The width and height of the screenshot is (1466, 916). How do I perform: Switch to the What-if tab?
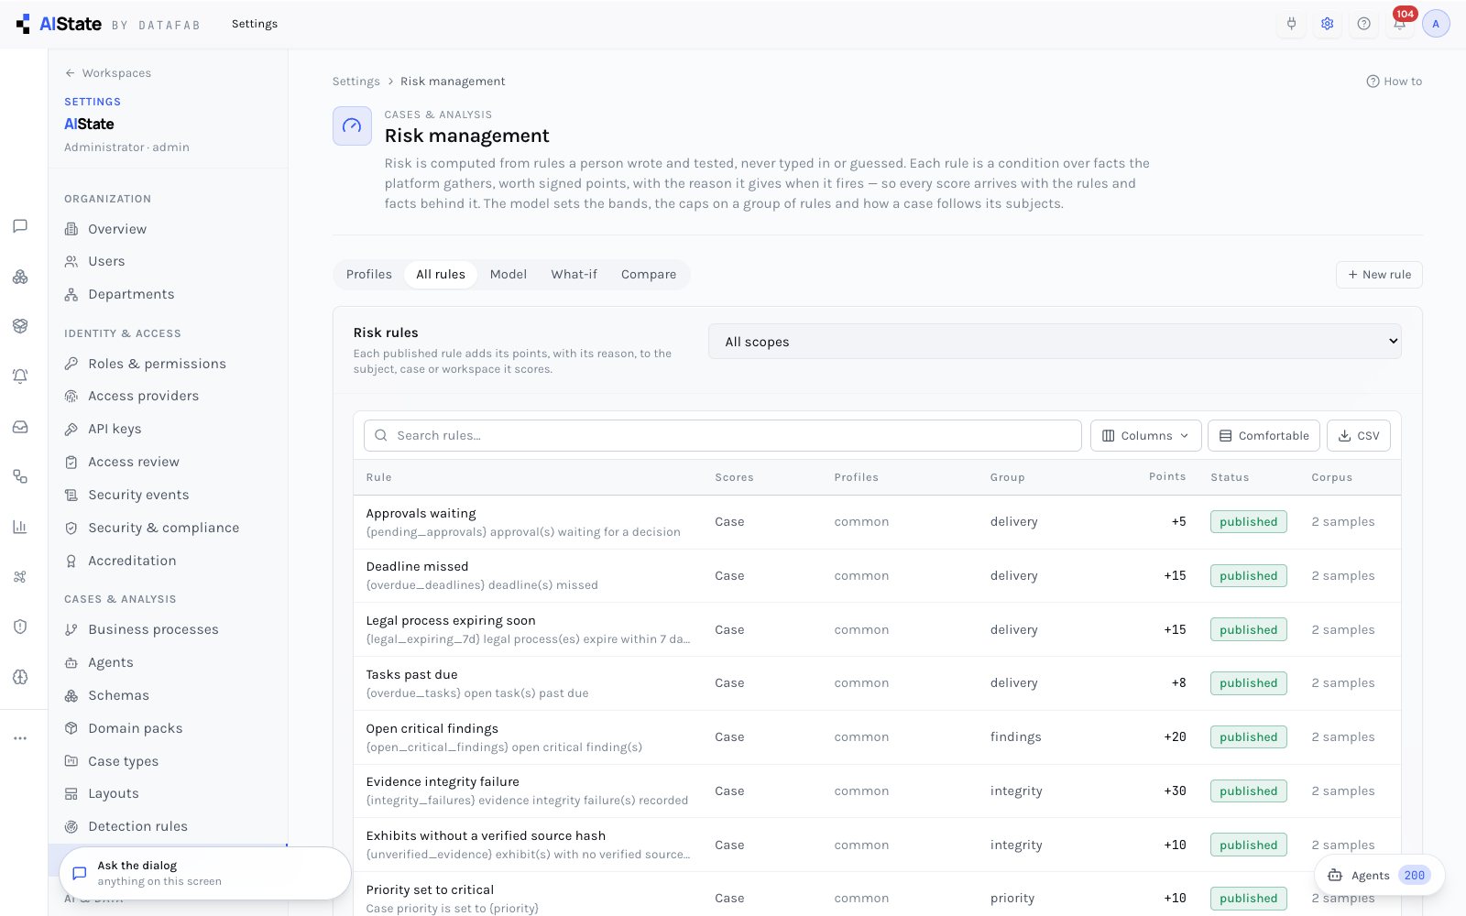click(574, 275)
